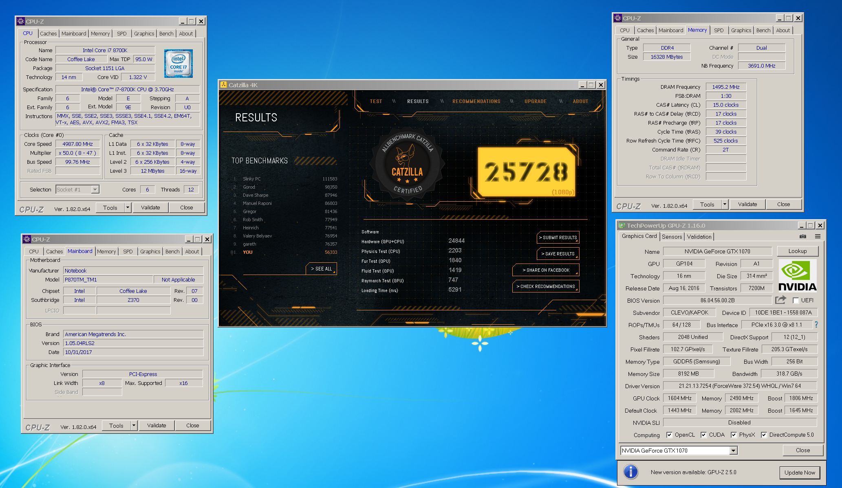Click Close button in CPU-Z Mainboard window

192,426
